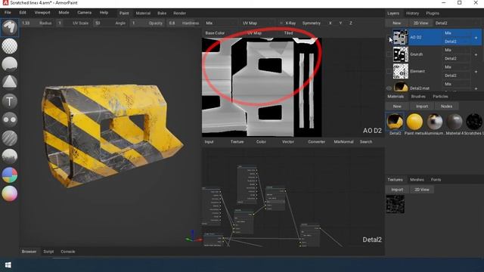Toggle eye icon of Detal2 mat layer
Screen dimensions: 484x272
point(389,88)
